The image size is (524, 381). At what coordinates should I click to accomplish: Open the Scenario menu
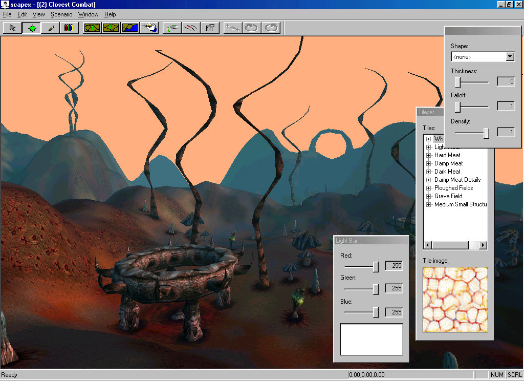click(x=61, y=14)
